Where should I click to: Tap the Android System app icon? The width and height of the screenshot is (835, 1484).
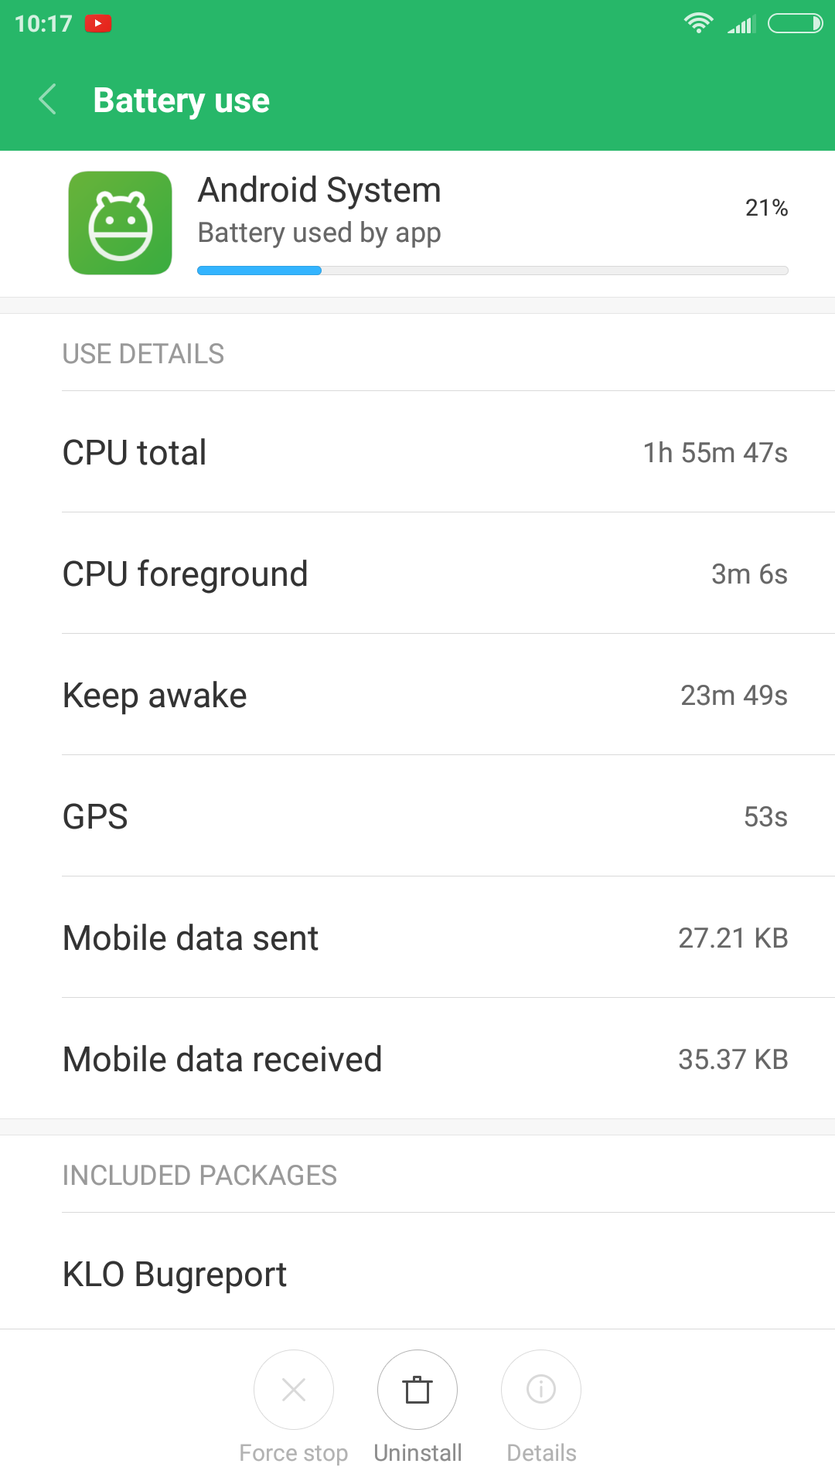click(120, 223)
